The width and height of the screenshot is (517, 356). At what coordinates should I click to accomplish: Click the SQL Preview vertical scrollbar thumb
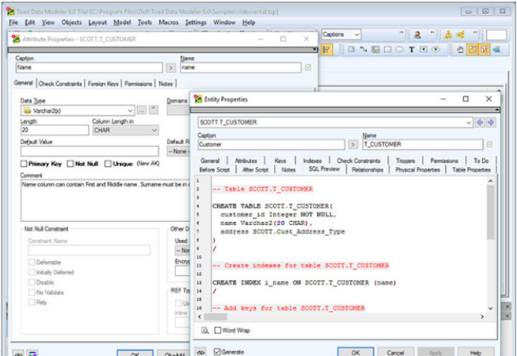pos(491,212)
